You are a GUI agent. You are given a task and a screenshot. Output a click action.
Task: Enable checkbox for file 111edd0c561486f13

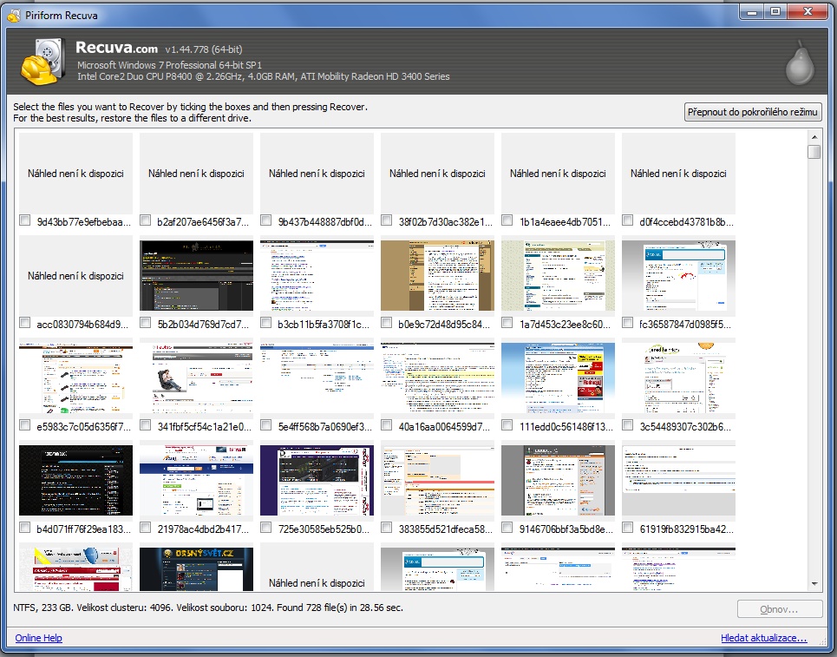tap(507, 425)
